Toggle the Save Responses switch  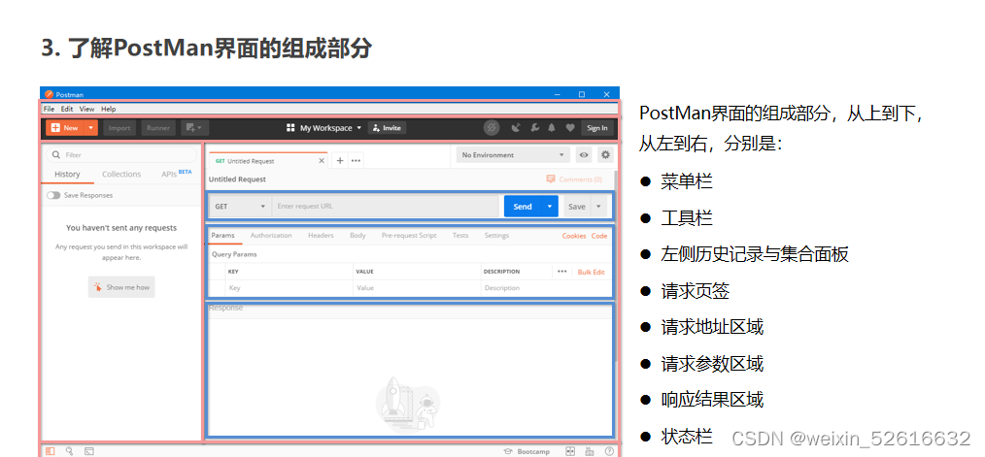pos(53,195)
